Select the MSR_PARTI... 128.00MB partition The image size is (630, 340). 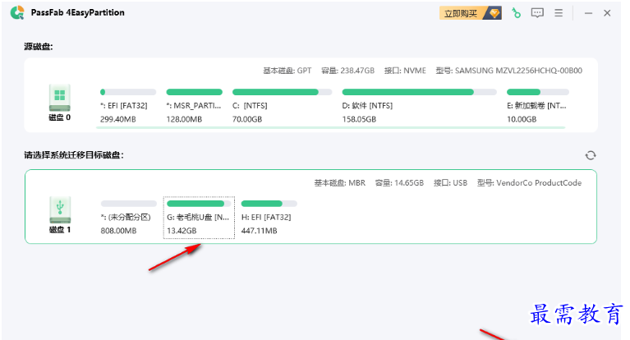click(195, 106)
